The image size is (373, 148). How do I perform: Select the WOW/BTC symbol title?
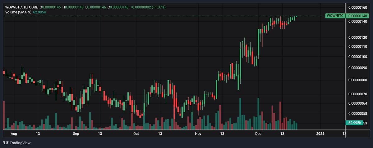point(22,7)
